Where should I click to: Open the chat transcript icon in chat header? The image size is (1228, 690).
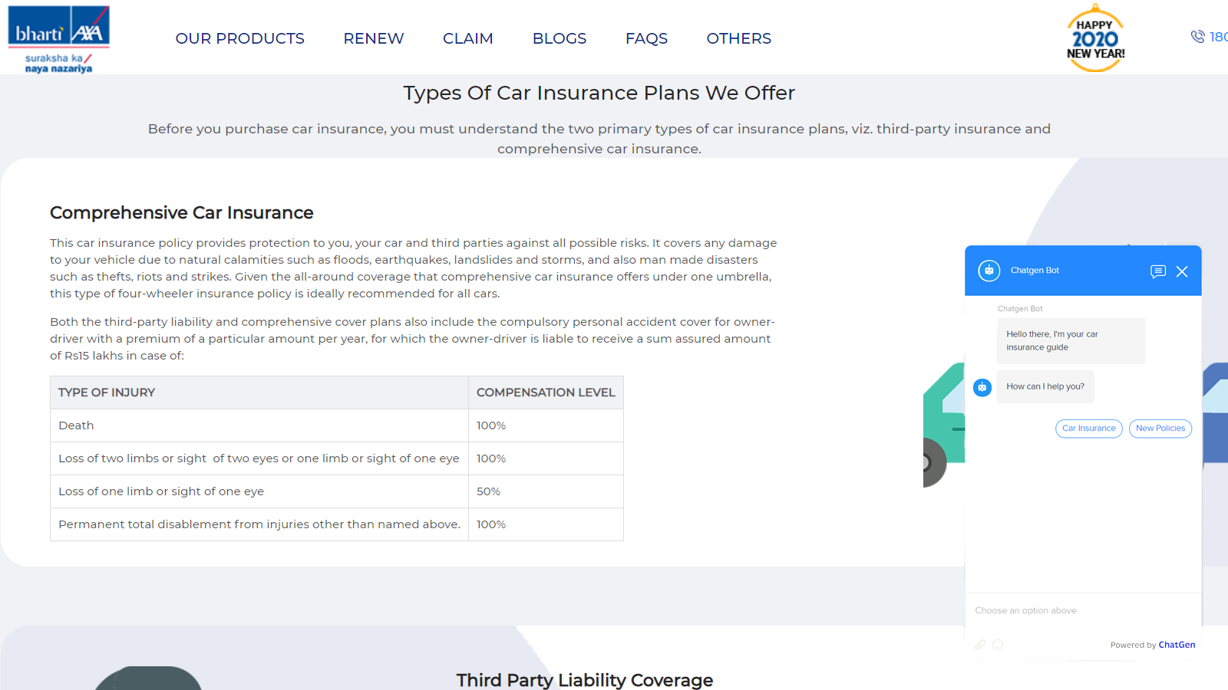point(1158,271)
